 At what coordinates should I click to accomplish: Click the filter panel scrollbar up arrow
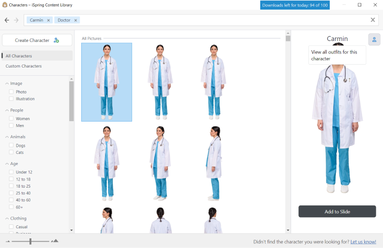tap(71, 79)
